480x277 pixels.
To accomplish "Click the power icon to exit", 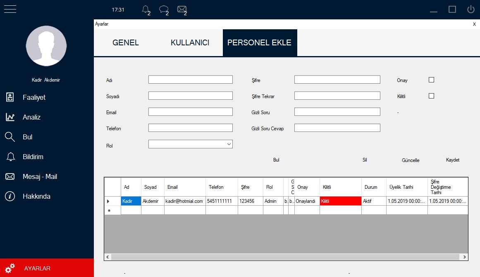I will (470, 9).
